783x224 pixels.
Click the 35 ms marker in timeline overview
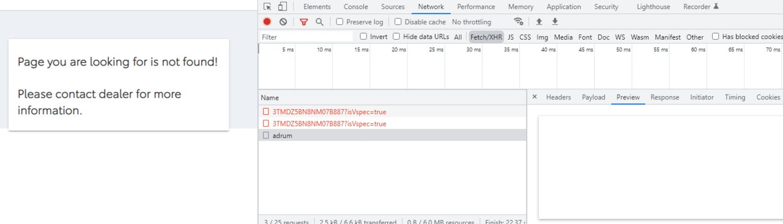pos(511,49)
